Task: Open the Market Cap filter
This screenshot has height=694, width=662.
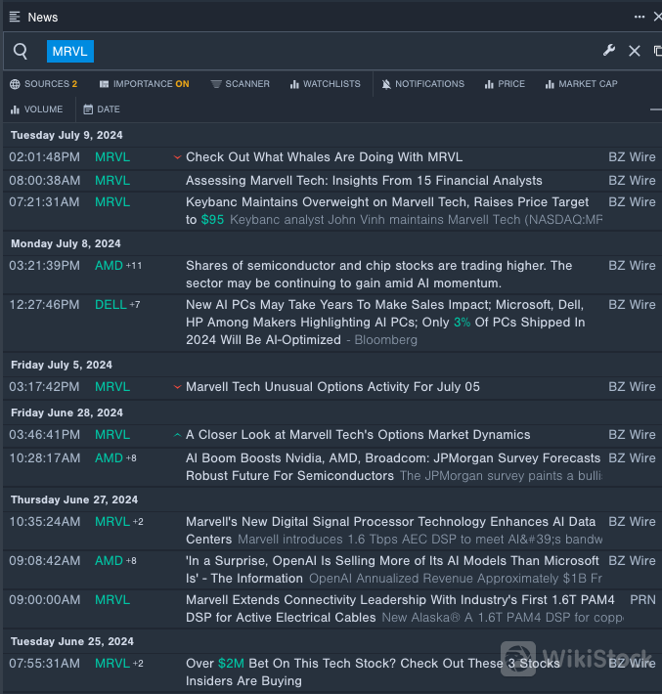Action: coord(581,84)
